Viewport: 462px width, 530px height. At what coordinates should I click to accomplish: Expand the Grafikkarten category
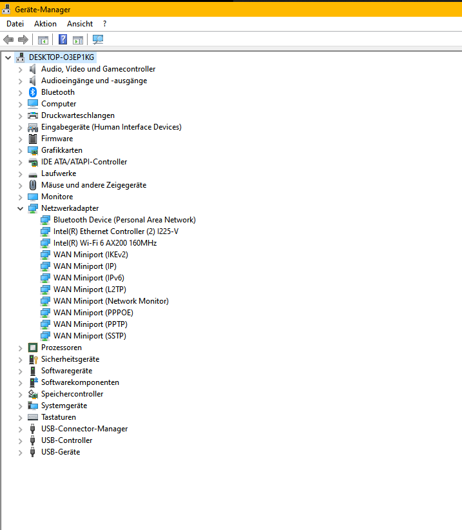coord(20,151)
